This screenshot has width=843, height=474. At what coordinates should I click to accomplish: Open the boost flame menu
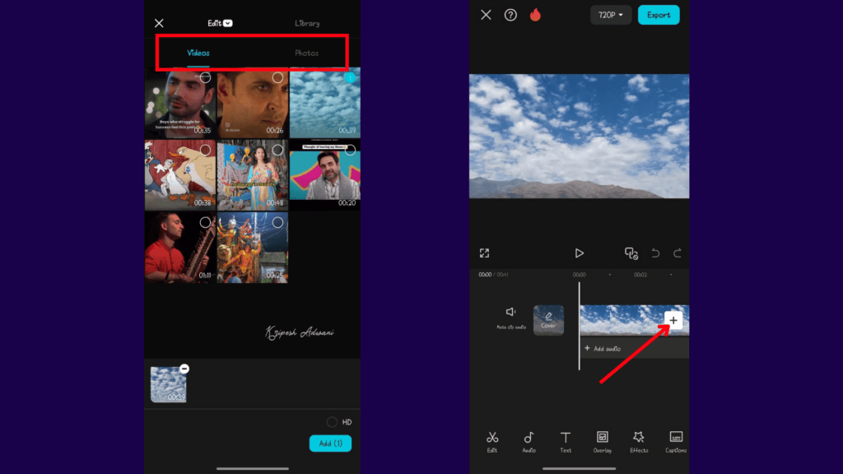click(536, 14)
